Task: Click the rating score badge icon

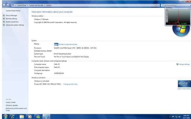Action: tap(56, 44)
